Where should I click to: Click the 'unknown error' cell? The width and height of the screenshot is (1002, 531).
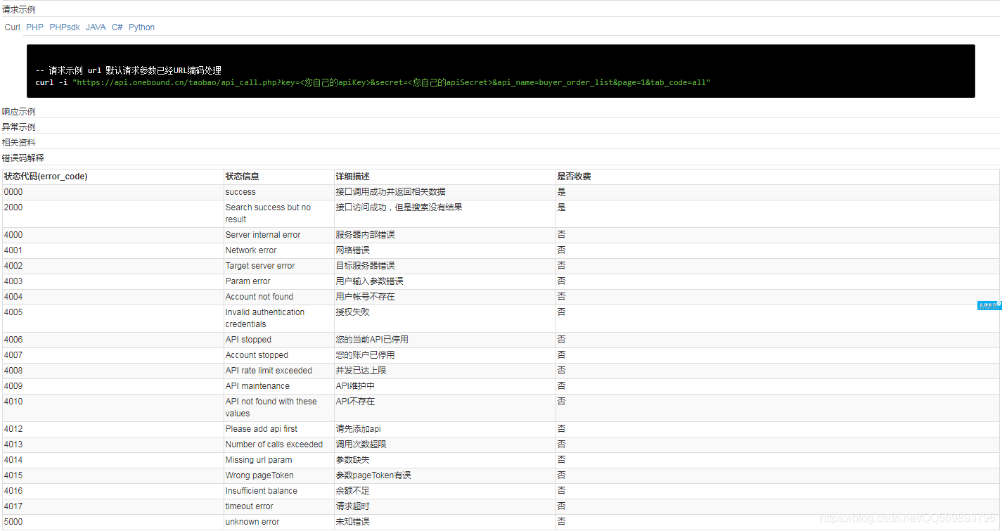(278, 522)
